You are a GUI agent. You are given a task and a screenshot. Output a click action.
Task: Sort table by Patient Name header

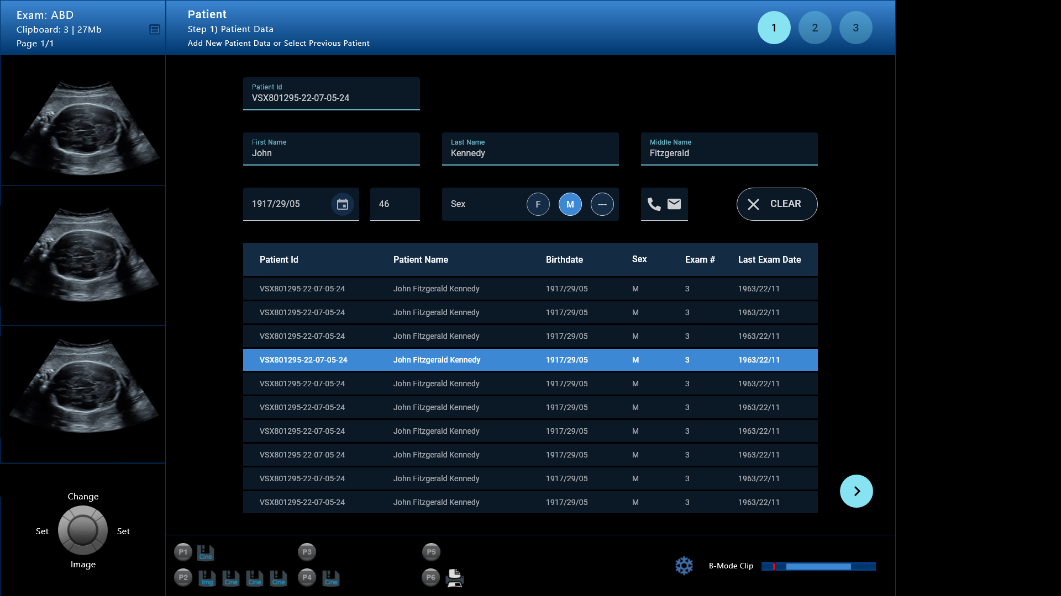point(421,259)
